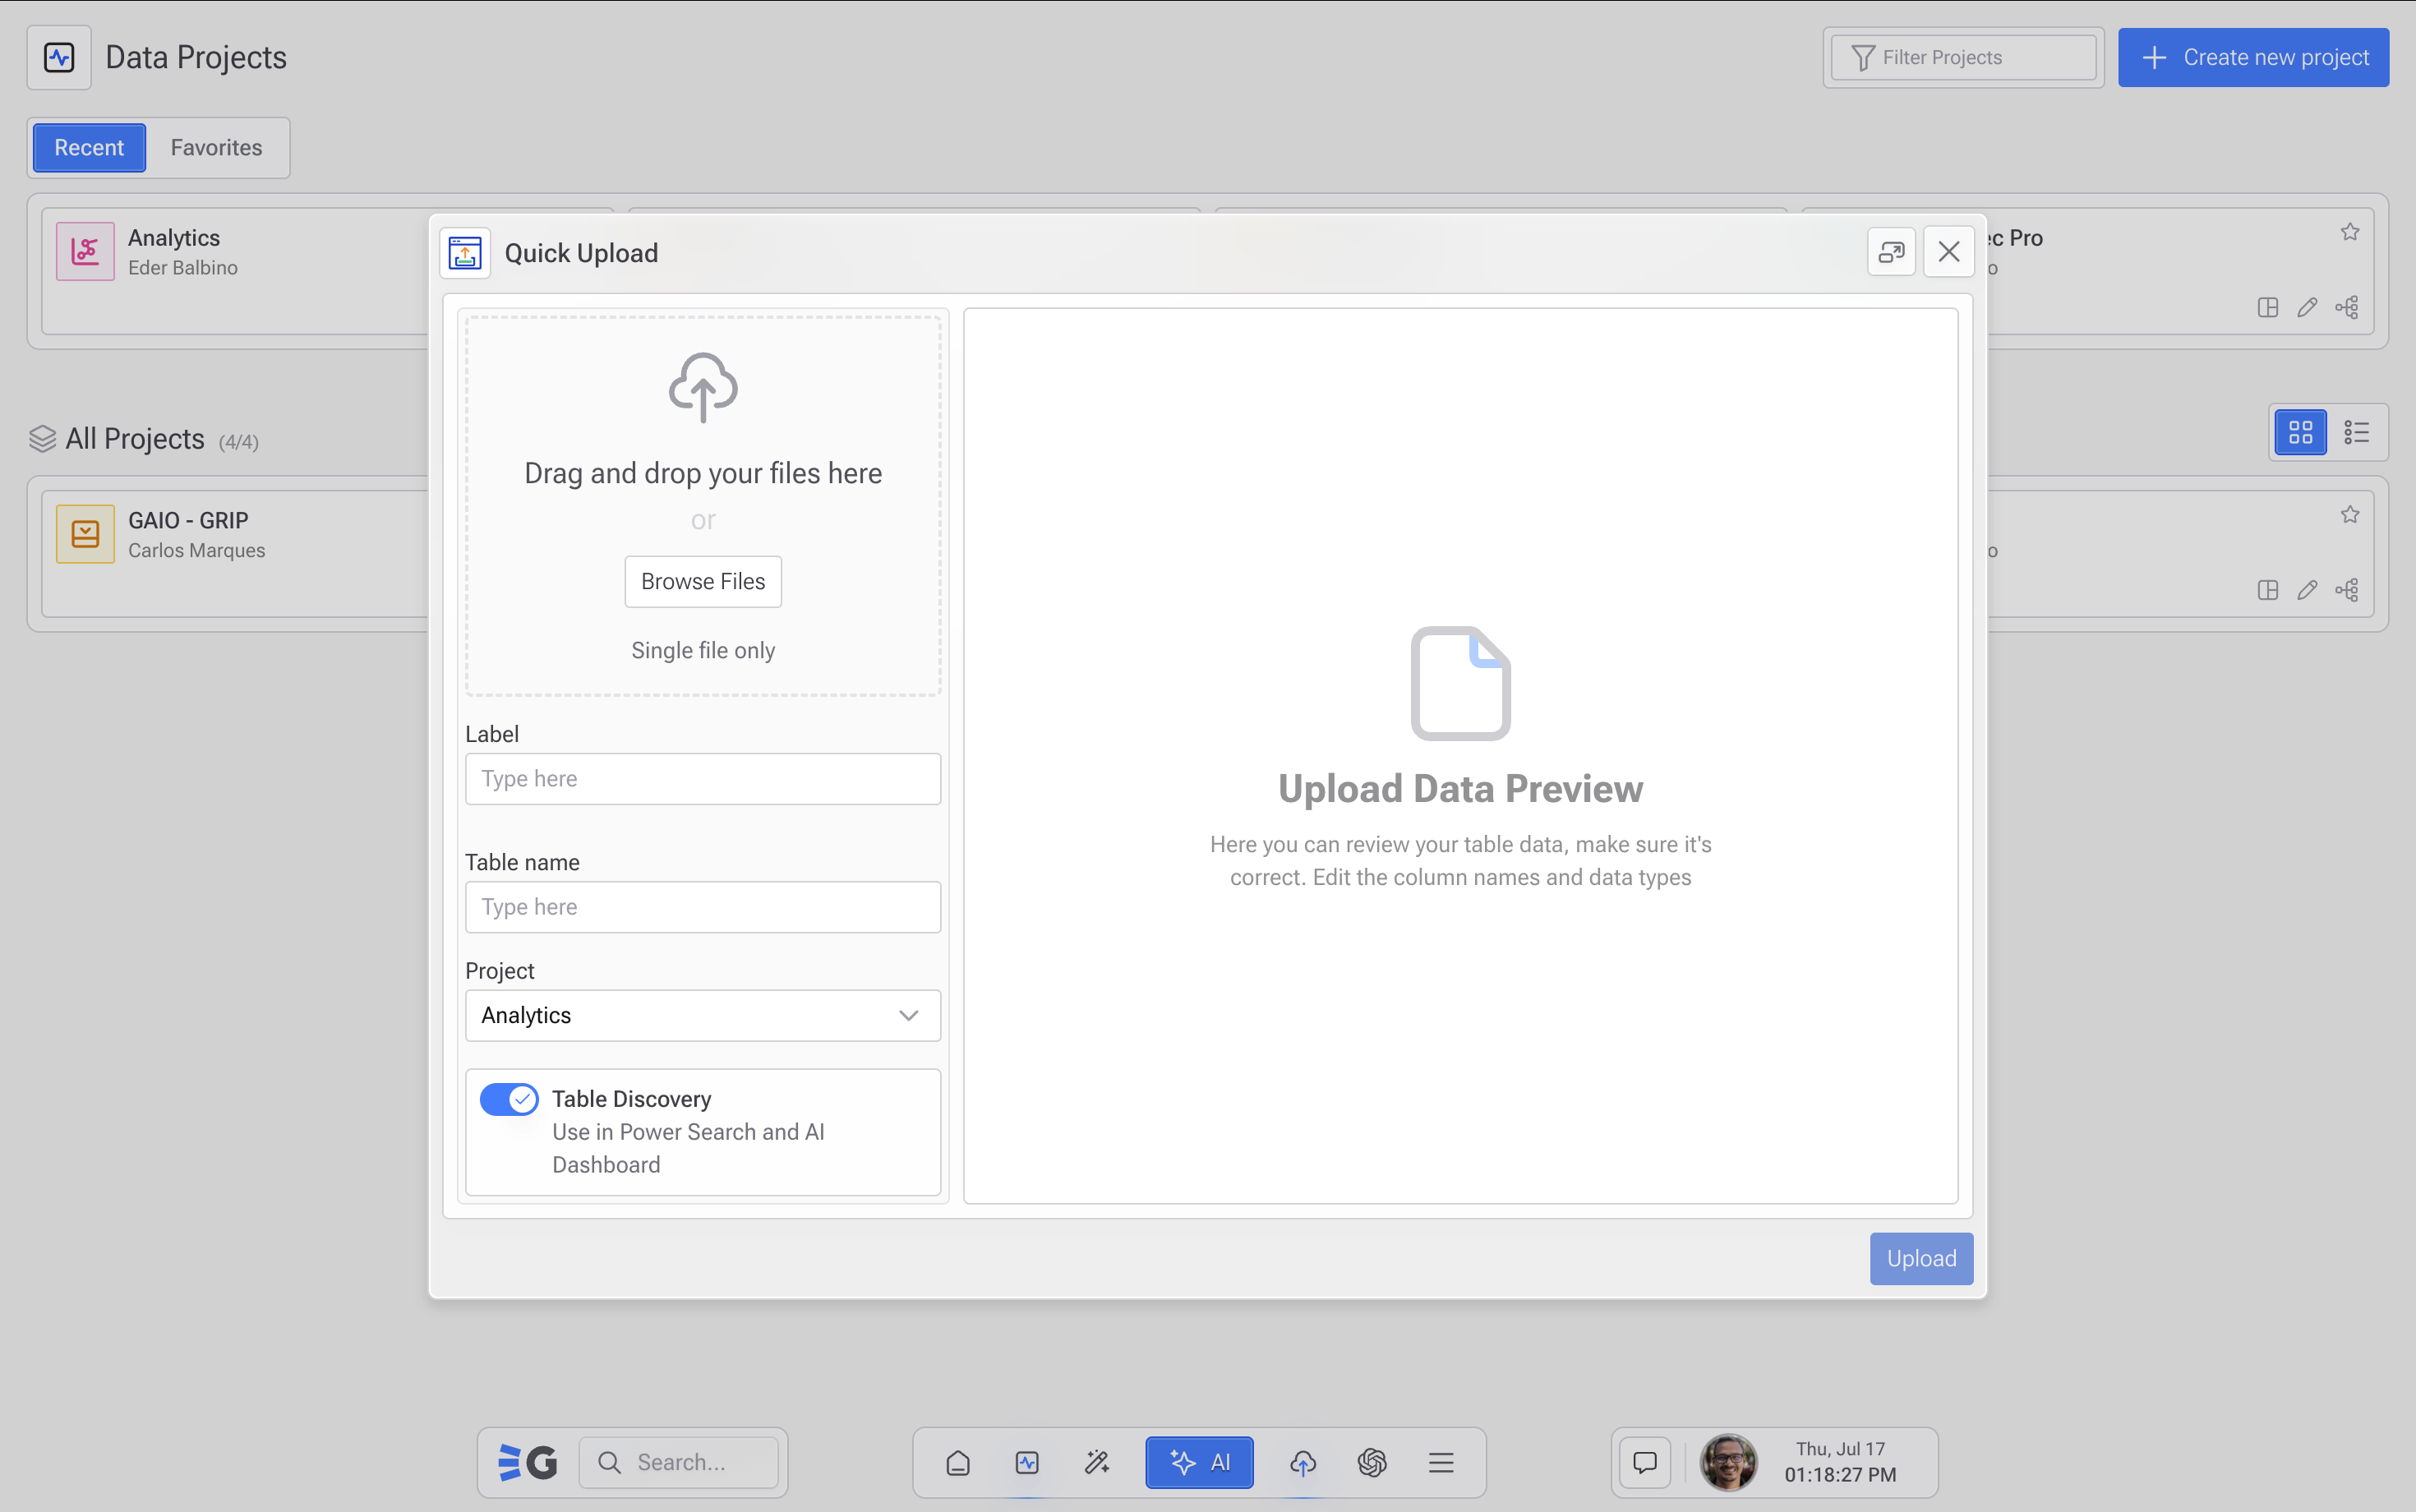
Task: Click the AI button in bottom dock
Action: coord(1199,1462)
